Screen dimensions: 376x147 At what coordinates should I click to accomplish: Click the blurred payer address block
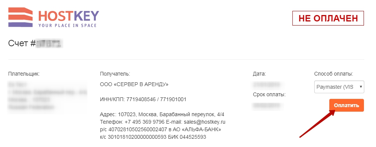pyautogui.click(x=47, y=96)
